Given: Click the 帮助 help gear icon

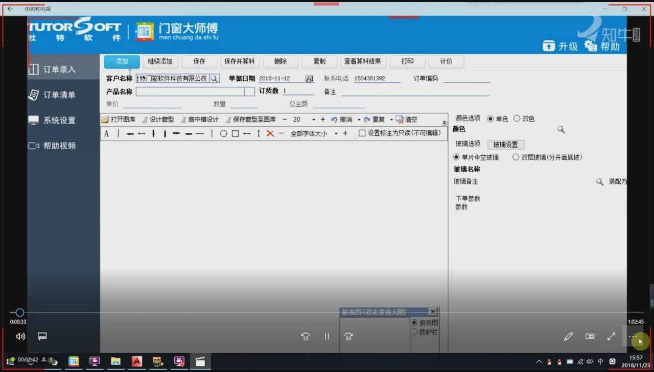Looking at the screenshot, I should (x=591, y=45).
